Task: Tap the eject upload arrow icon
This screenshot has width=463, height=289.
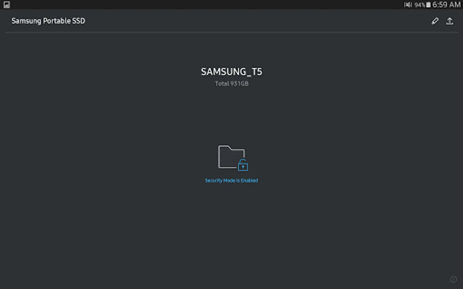Action: coord(449,21)
